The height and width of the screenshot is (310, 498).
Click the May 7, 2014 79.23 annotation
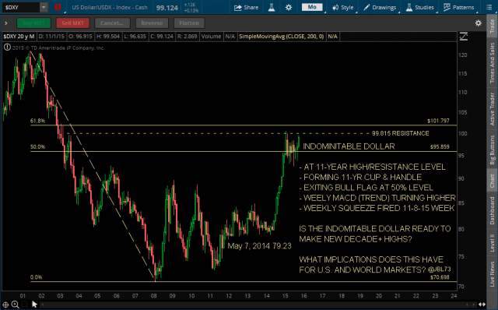point(259,246)
